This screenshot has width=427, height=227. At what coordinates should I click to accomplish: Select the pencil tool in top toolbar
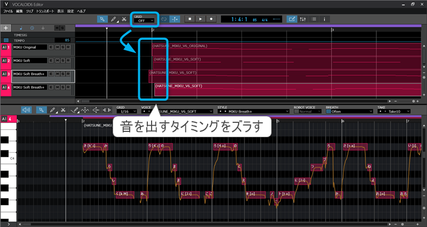[113, 19]
